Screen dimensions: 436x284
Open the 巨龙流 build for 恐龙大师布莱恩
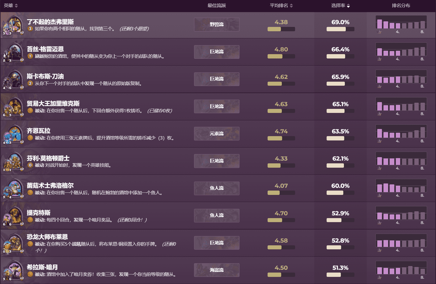pyautogui.click(x=217, y=243)
